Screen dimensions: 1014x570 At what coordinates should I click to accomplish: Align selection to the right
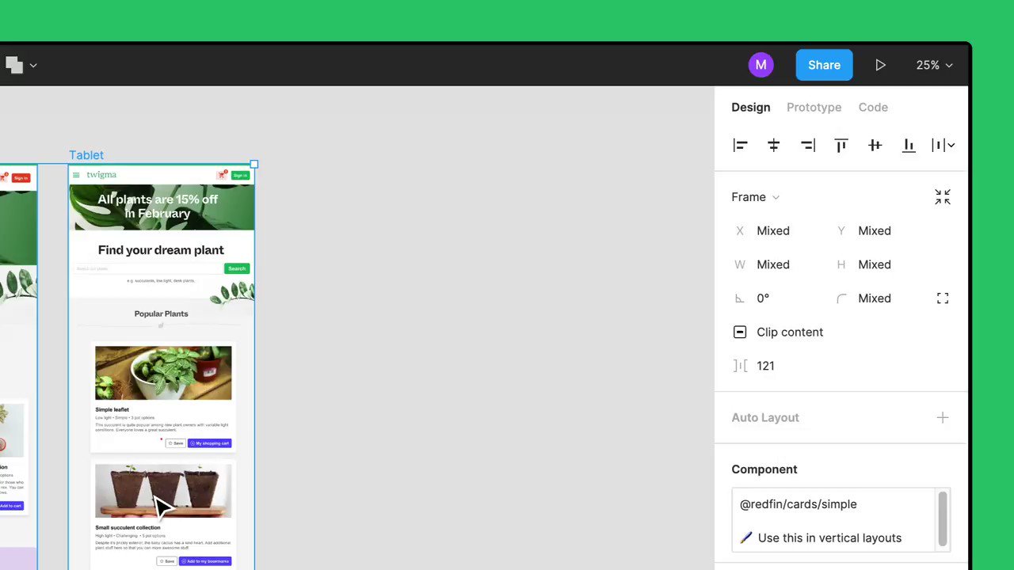coord(807,145)
